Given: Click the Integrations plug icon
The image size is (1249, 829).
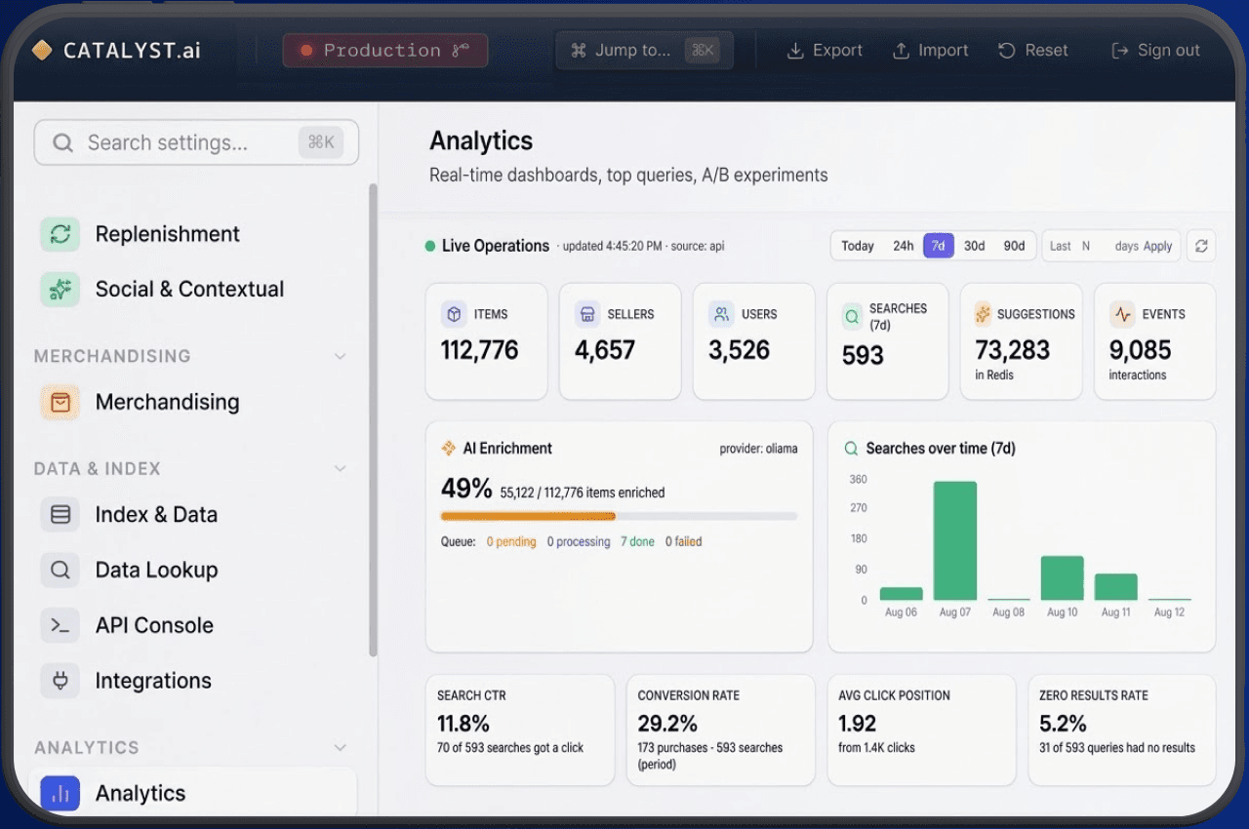Looking at the screenshot, I should (x=60, y=681).
